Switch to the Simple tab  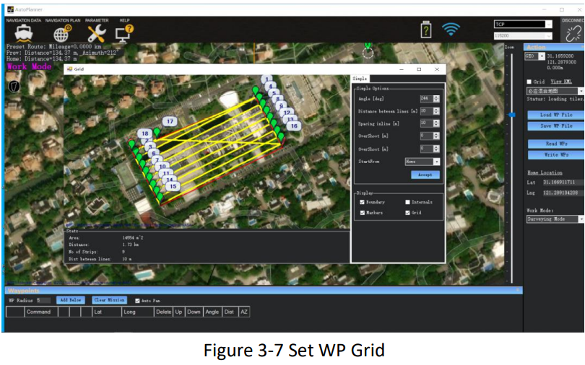click(x=360, y=78)
